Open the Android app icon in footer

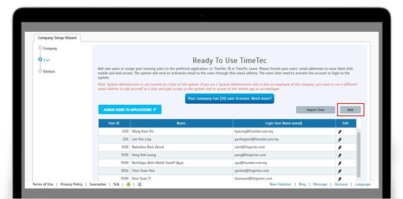tap(128, 184)
